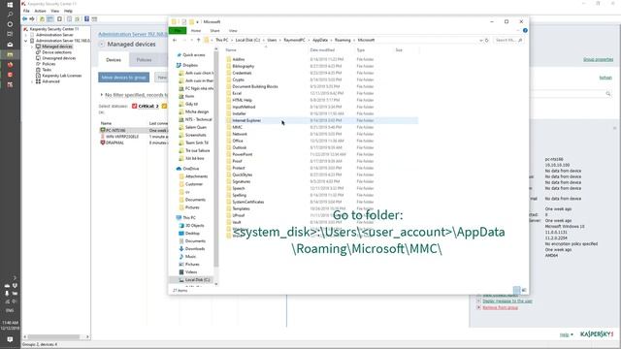Image resolution: width=621 pixels, height=349 pixels.
Task: Open Help dropdown near Kaspersky logo
Action: (x=567, y=334)
